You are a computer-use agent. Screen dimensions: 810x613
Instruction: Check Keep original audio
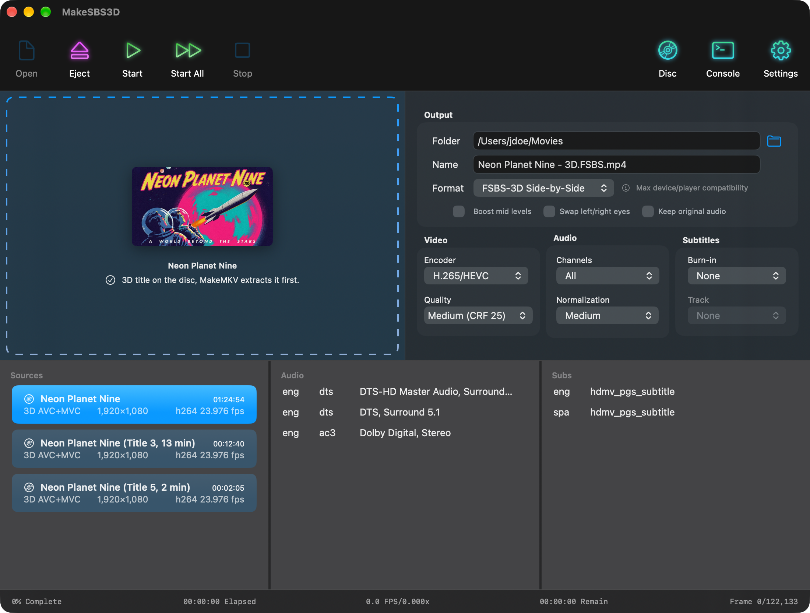coord(648,211)
